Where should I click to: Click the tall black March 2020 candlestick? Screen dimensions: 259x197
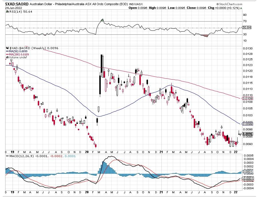pyautogui.click(x=100, y=85)
